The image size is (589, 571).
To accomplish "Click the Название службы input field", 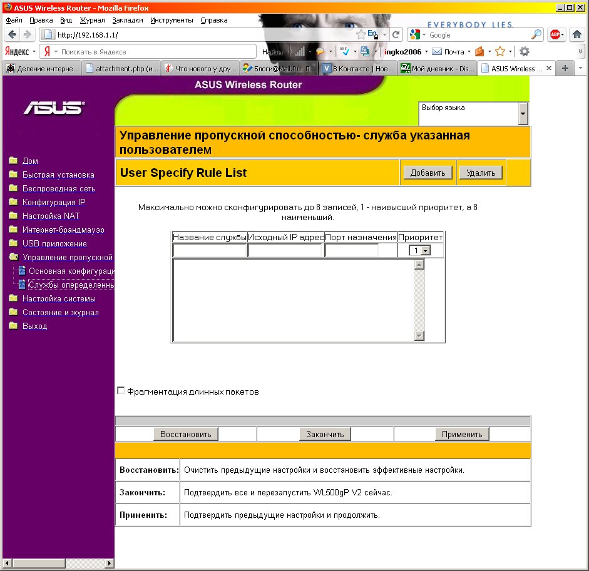I will click(x=210, y=251).
